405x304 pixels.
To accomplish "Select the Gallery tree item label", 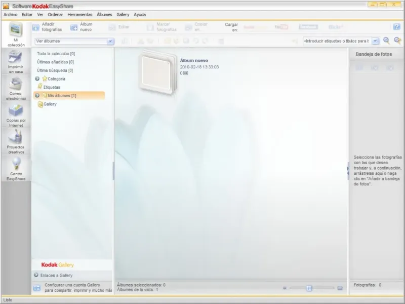I will click(50, 104).
